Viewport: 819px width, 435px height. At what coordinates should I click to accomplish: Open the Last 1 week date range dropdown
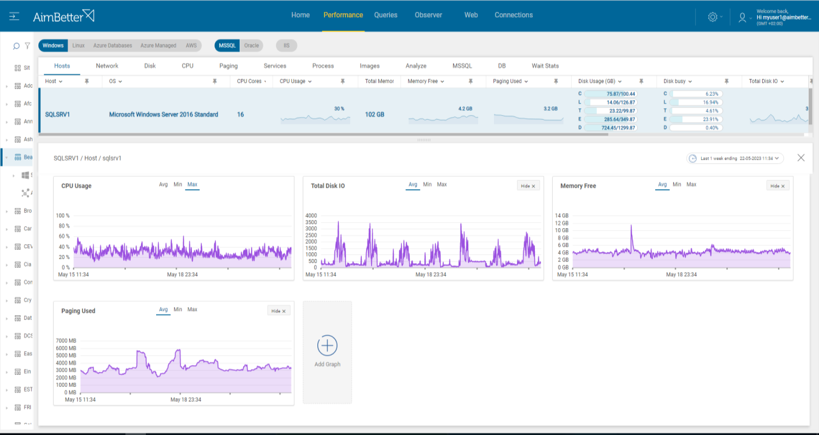click(x=735, y=158)
